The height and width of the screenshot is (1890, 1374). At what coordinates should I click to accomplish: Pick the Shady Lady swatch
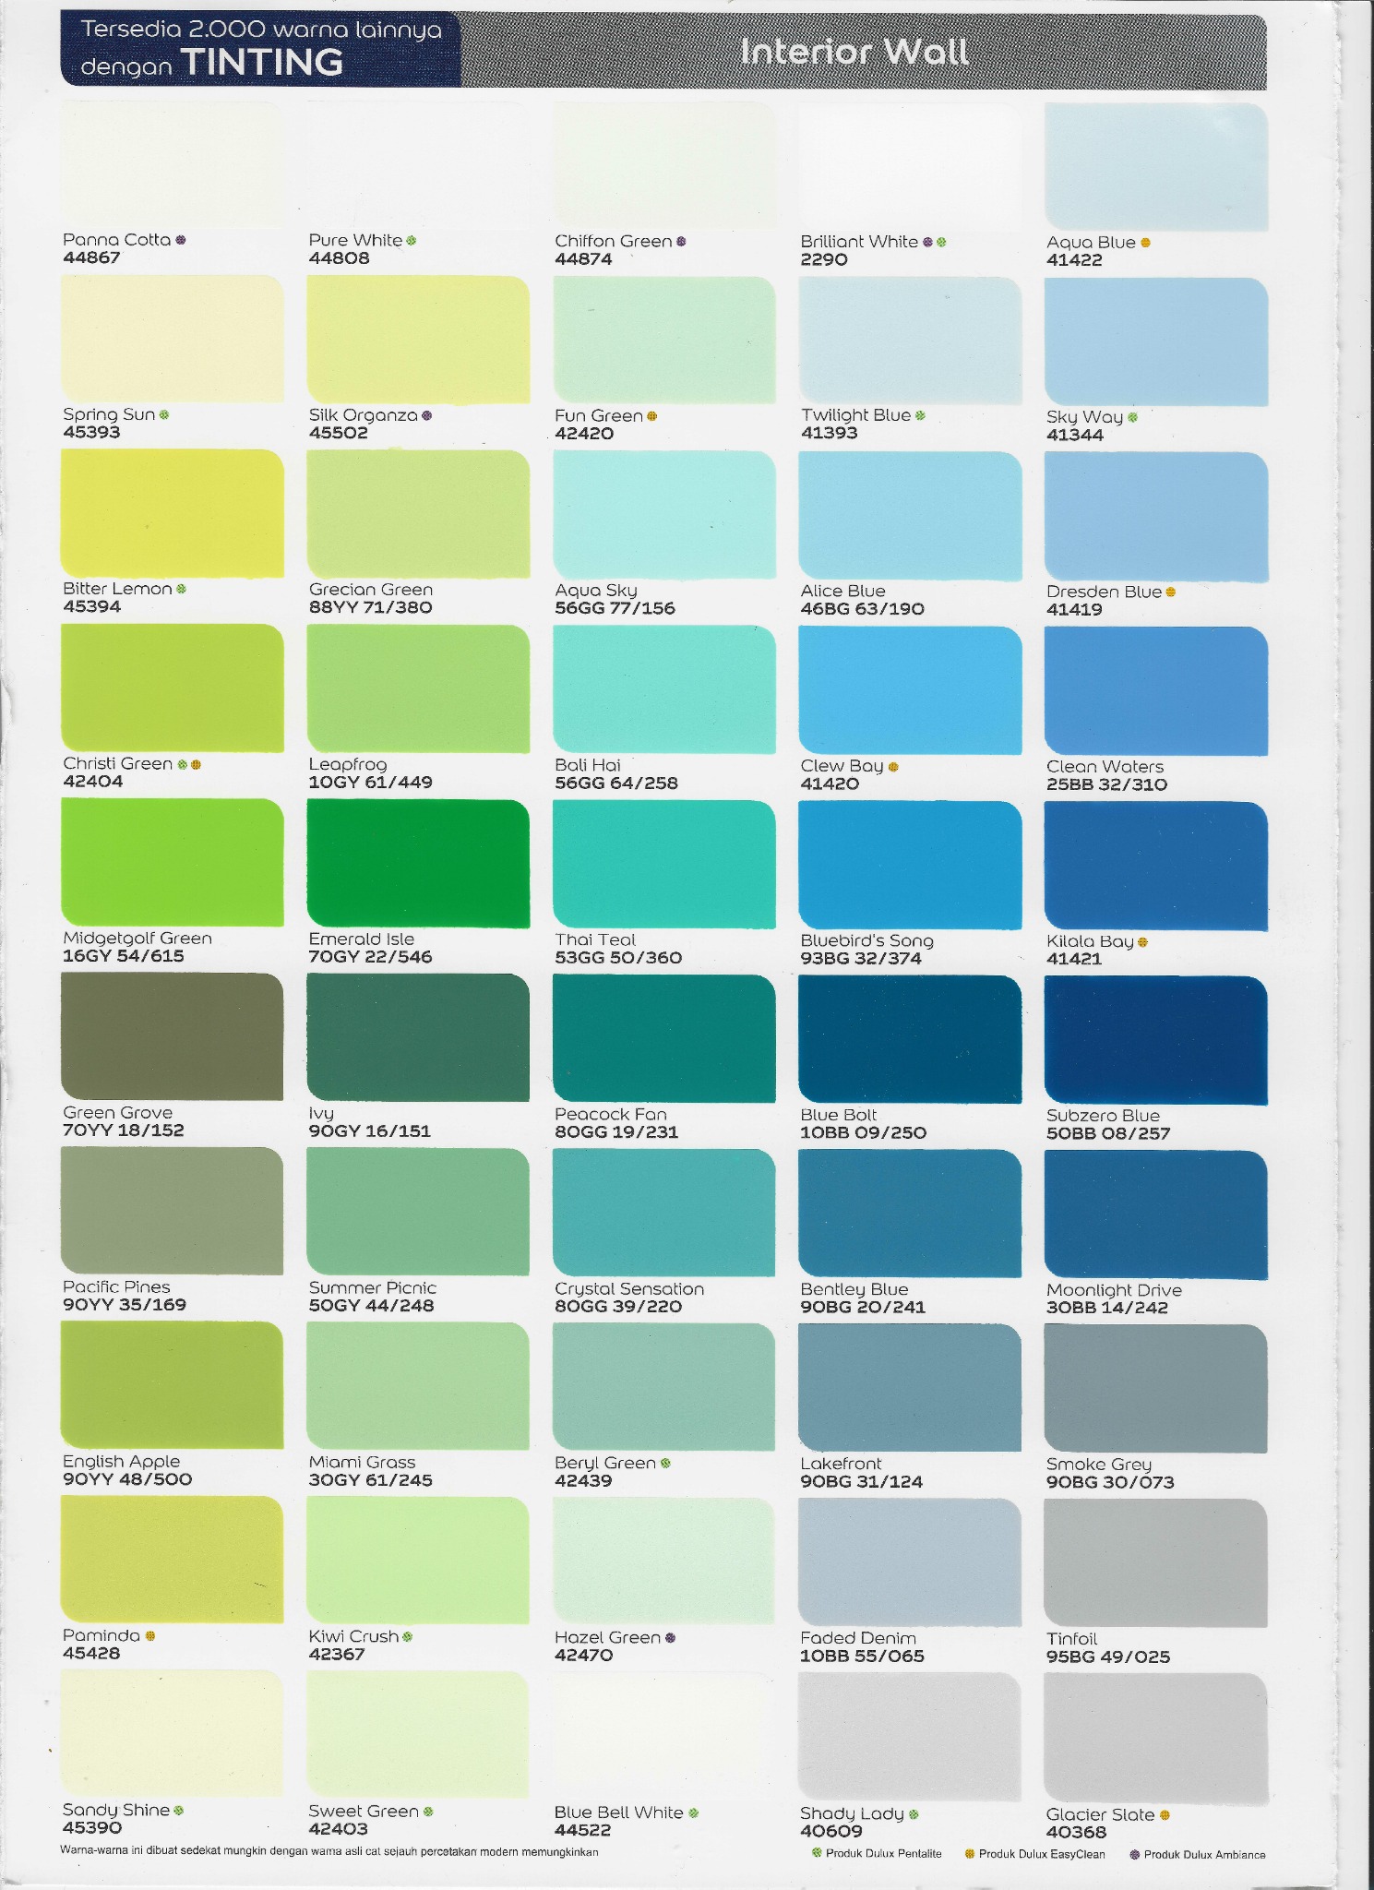click(910, 1736)
